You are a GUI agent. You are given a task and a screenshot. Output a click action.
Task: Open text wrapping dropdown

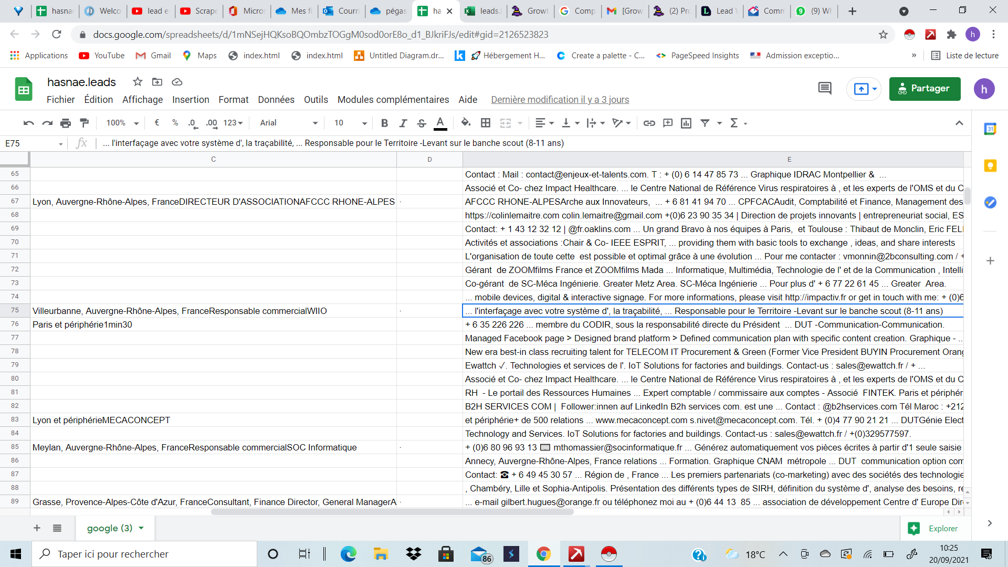pos(596,123)
